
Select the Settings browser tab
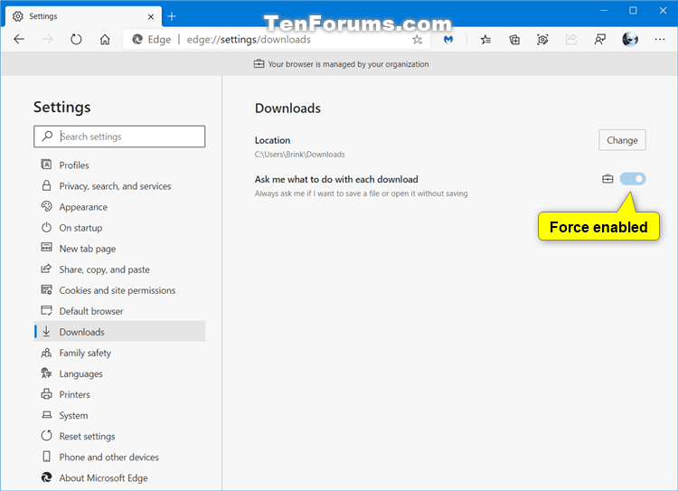(81, 16)
